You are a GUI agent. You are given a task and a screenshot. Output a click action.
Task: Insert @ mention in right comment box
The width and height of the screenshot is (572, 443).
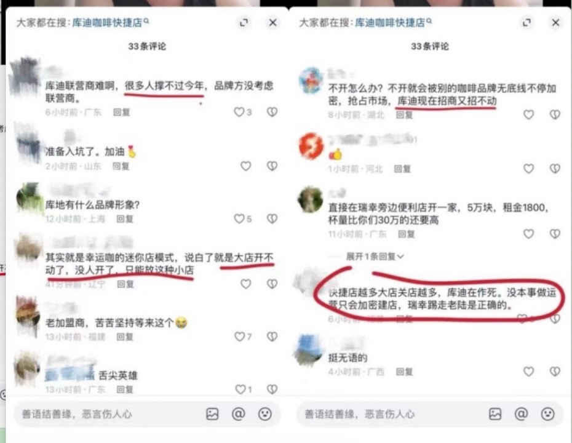[x=522, y=414]
